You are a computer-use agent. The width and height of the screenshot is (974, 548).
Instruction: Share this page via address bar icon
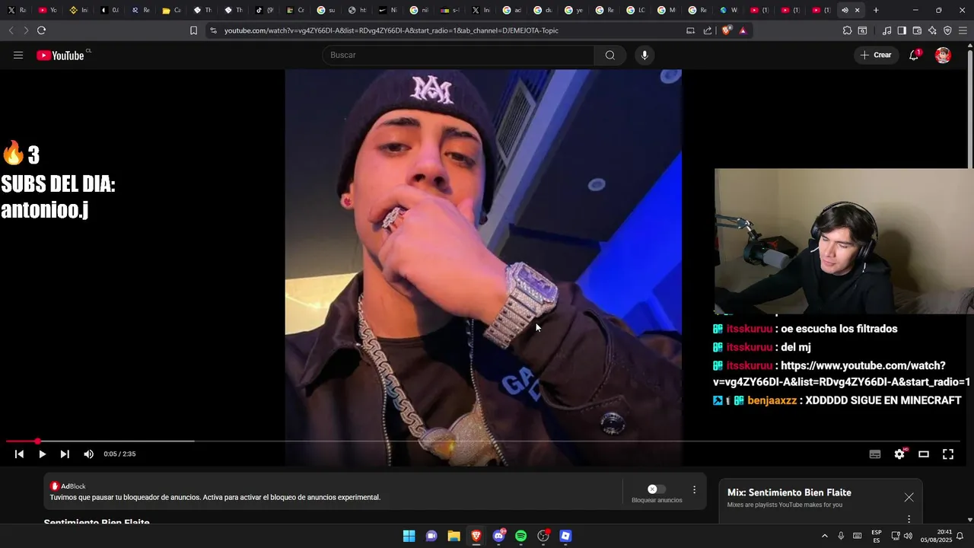(x=708, y=30)
